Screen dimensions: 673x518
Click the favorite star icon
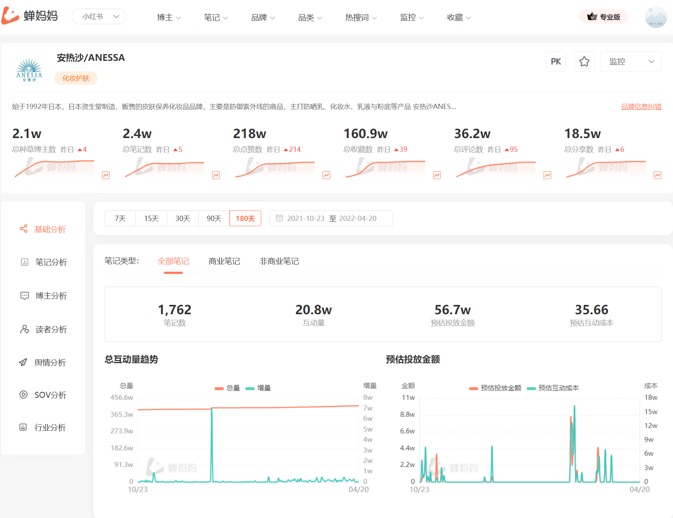click(x=584, y=62)
